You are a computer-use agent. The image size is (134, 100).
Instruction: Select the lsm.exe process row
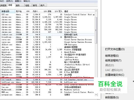click(x=48, y=87)
